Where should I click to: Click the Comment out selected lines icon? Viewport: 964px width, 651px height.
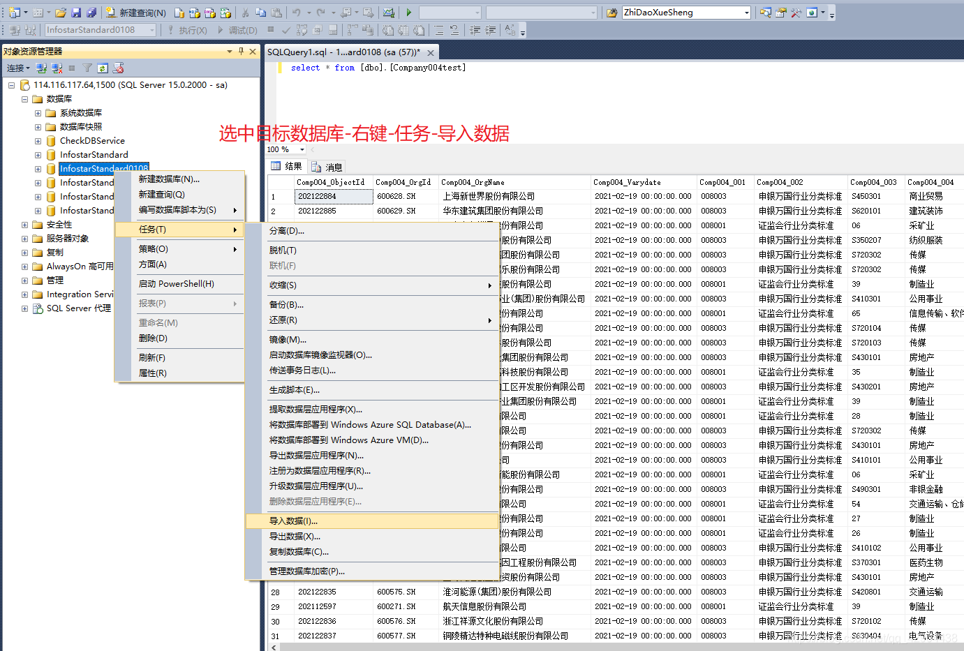438,30
